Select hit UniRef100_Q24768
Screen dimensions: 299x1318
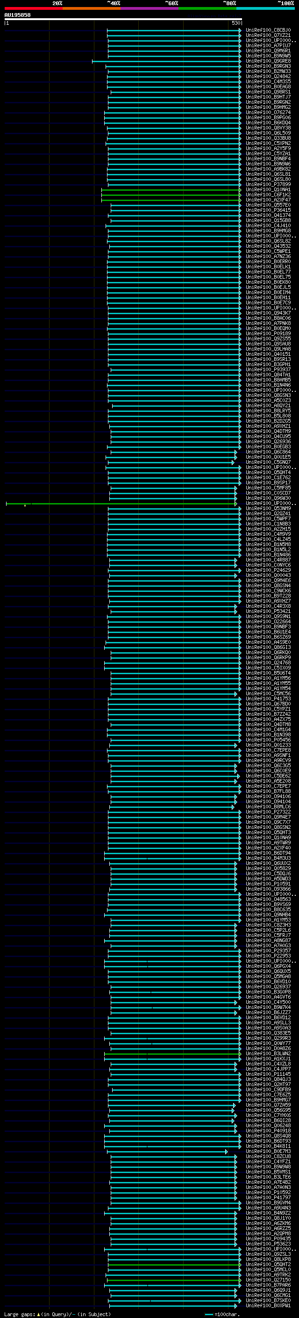tap(268, 663)
